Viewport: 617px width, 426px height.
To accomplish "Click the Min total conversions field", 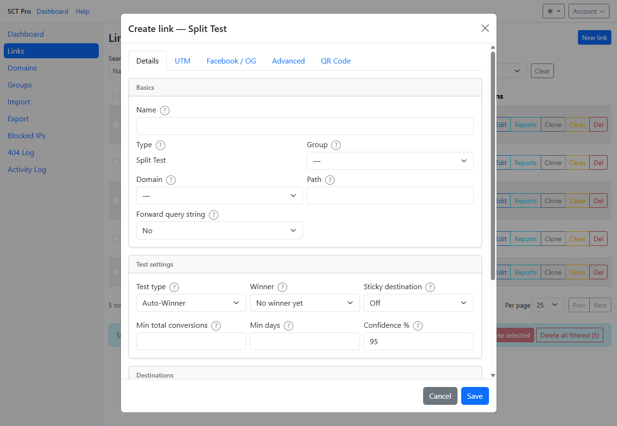I will pyautogui.click(x=191, y=341).
